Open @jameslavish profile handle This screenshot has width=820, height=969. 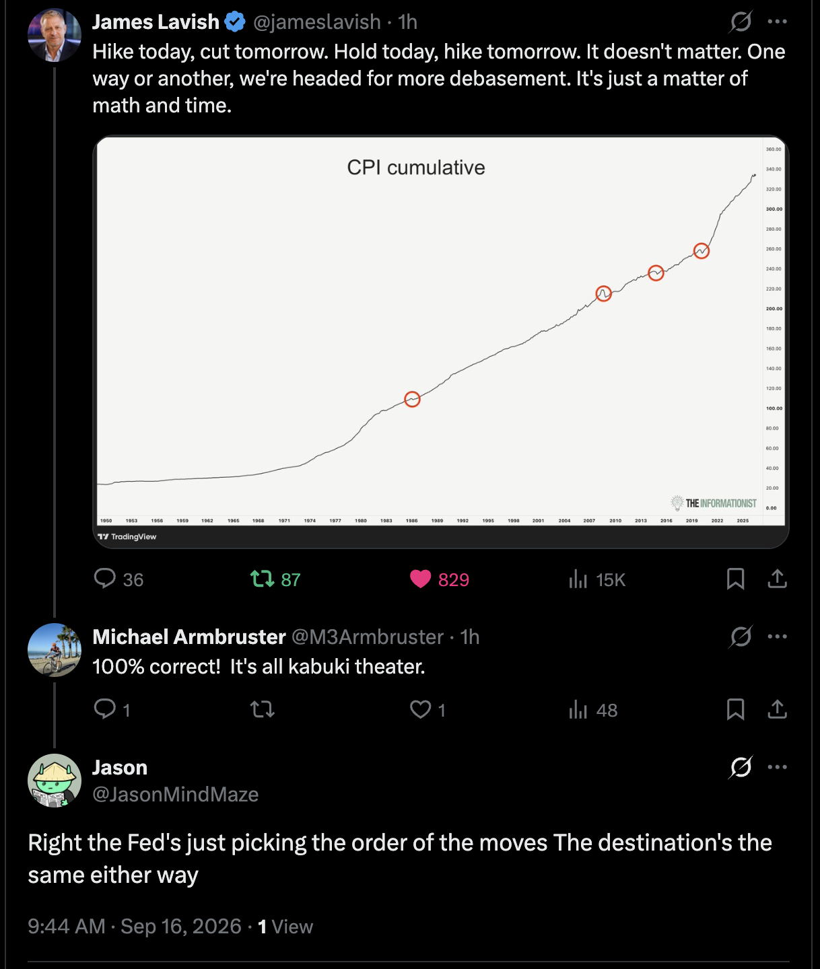pos(316,22)
